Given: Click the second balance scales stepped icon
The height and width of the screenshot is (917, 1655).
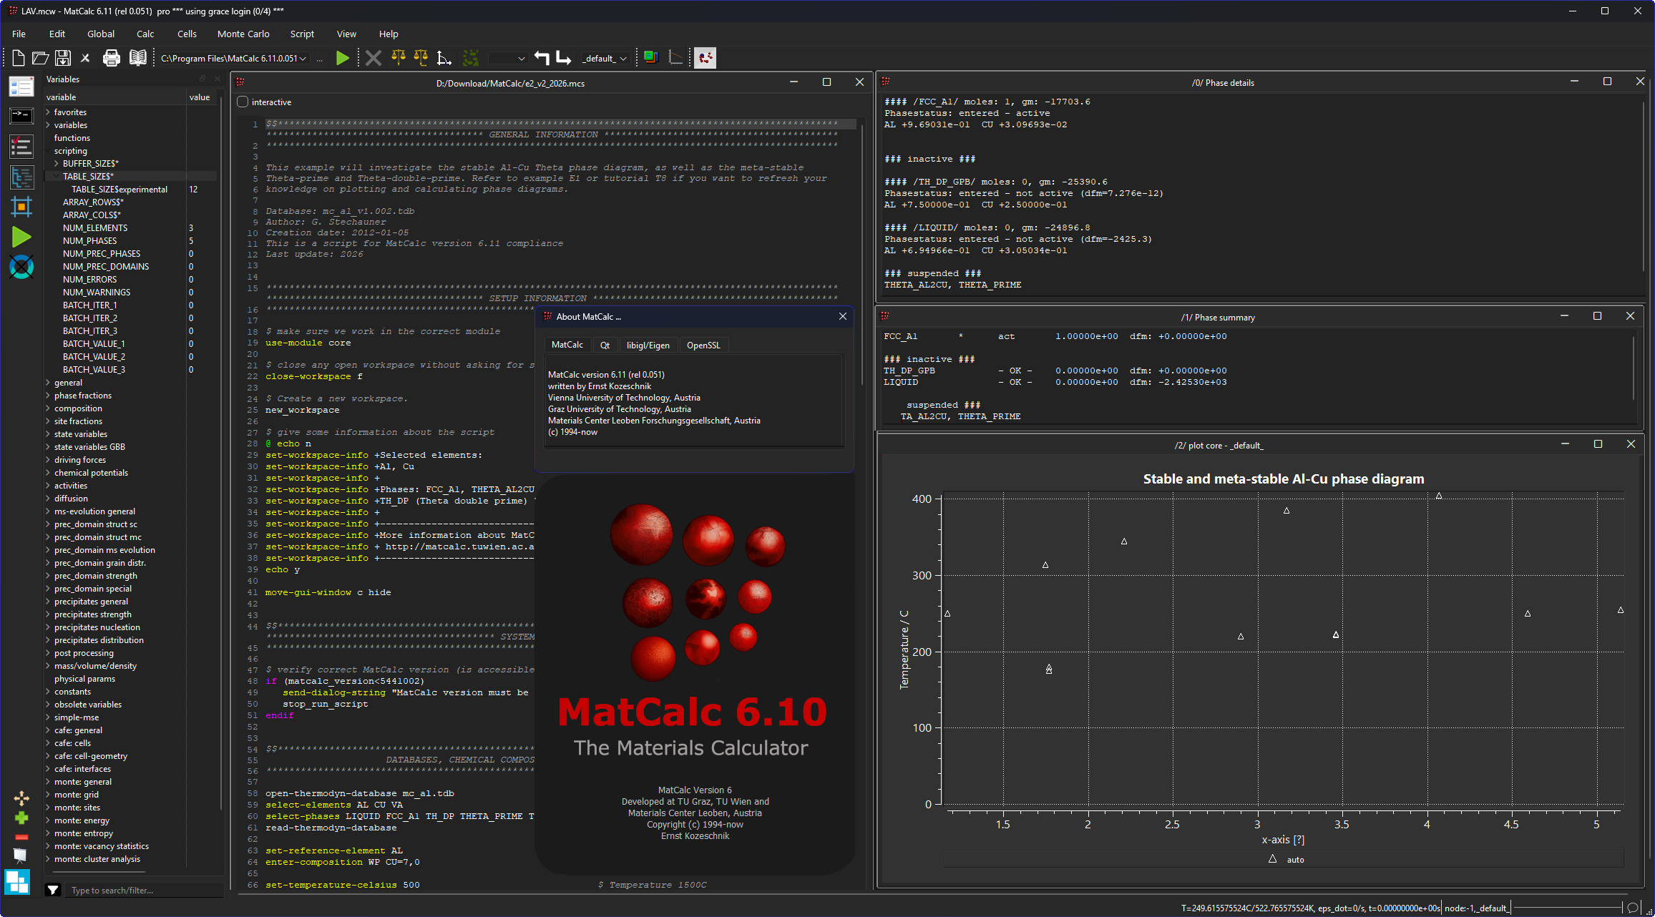Looking at the screenshot, I should tap(421, 58).
